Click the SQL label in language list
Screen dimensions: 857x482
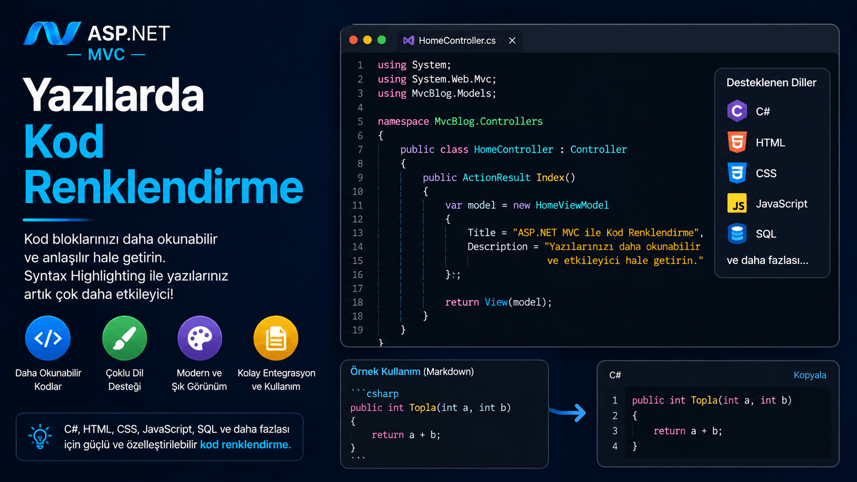pos(766,234)
